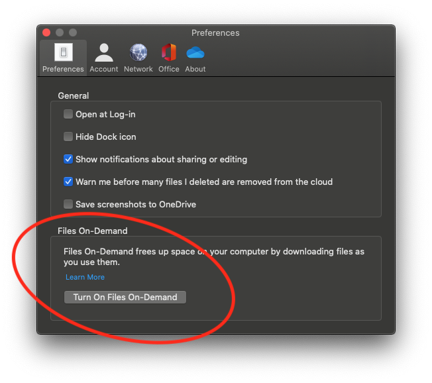Open the Network globe icon
Image resolution: width=432 pixels, height=383 pixels.
click(138, 52)
